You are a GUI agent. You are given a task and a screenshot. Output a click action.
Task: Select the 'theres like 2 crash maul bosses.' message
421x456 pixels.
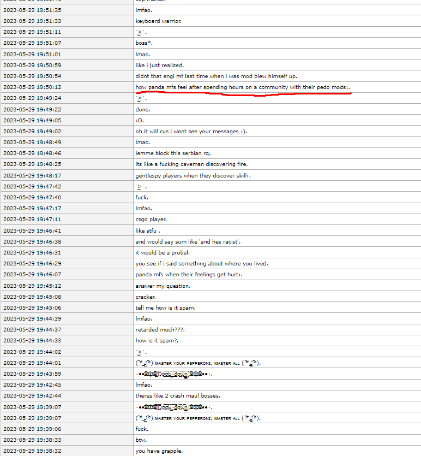tap(178, 396)
